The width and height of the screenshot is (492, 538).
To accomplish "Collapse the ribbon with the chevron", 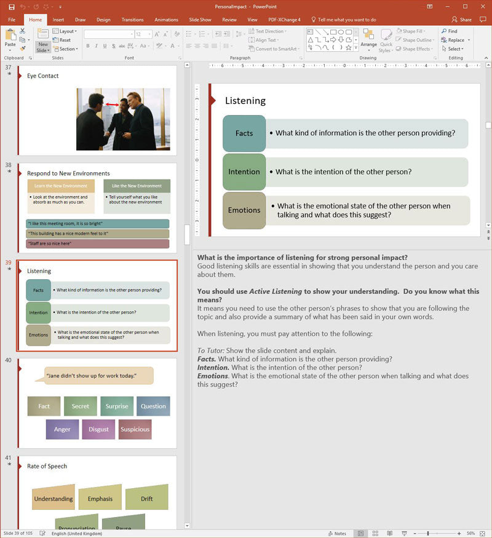I will tap(486, 58).
